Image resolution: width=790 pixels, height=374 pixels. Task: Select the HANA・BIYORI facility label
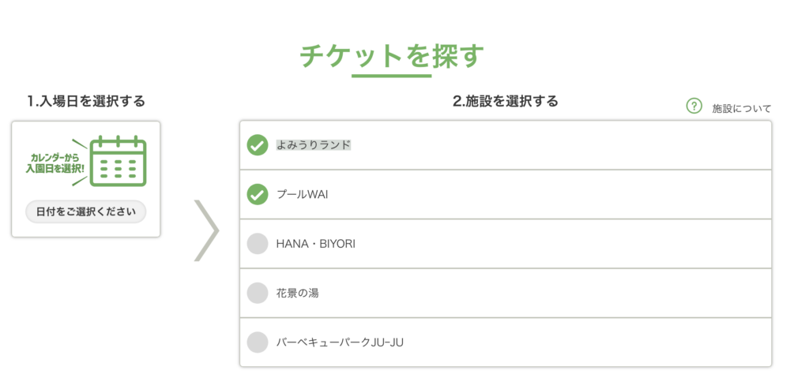click(x=316, y=244)
